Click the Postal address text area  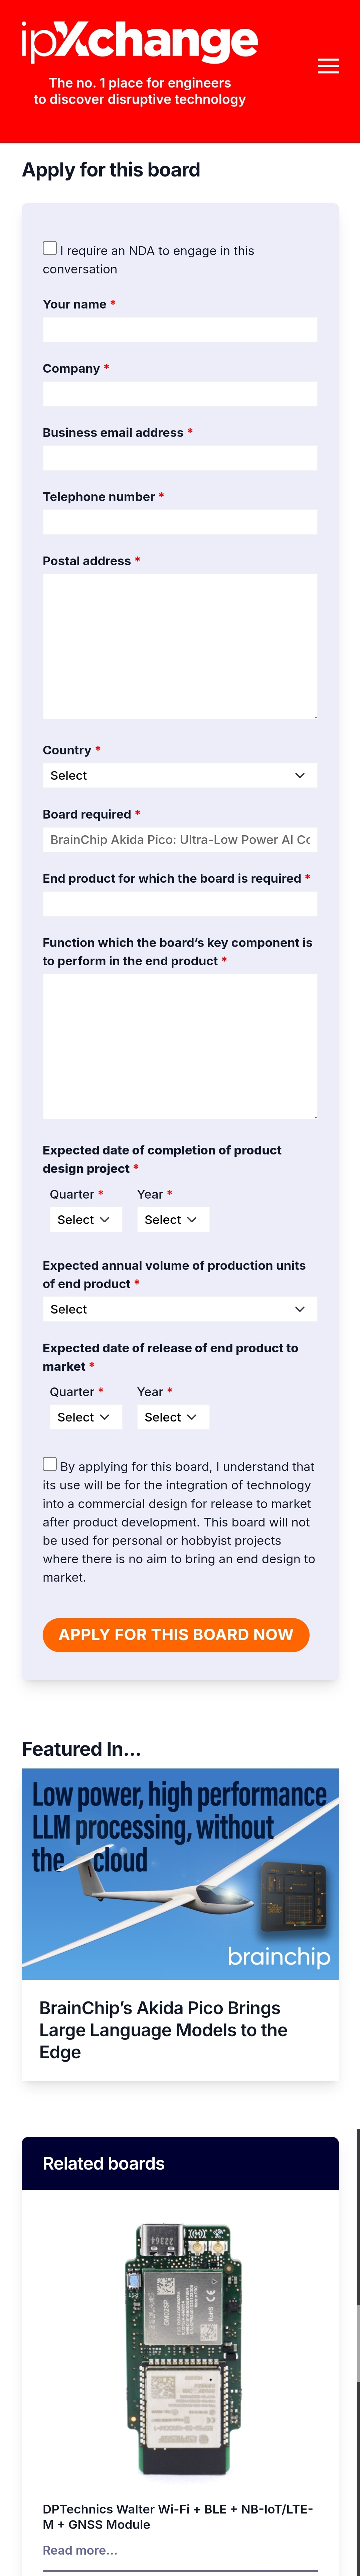coord(180,646)
